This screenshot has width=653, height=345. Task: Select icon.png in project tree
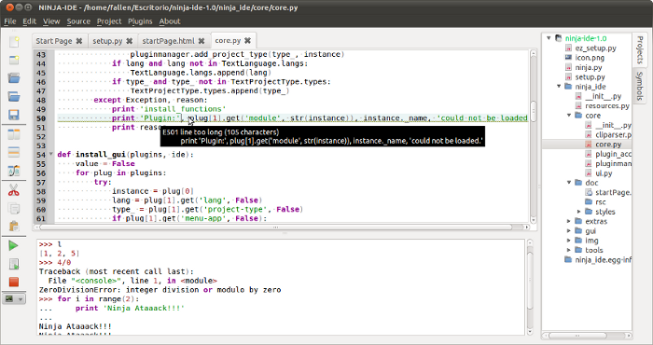pyautogui.click(x=590, y=58)
